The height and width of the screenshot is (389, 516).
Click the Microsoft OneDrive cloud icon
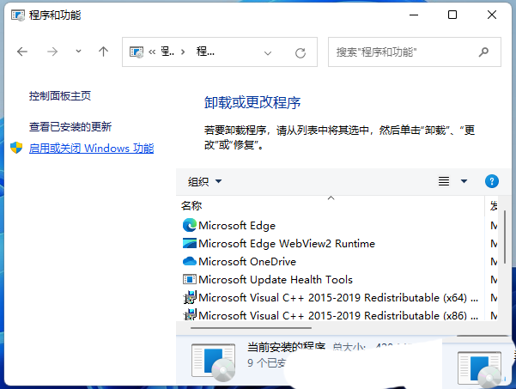[190, 261]
